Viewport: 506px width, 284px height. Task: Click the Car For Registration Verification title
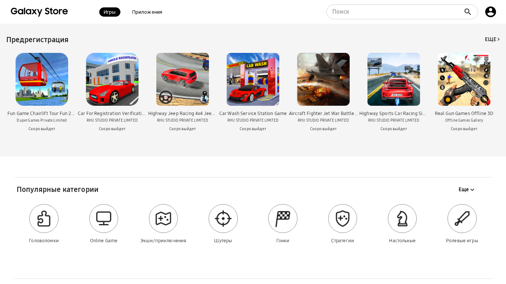(x=111, y=114)
